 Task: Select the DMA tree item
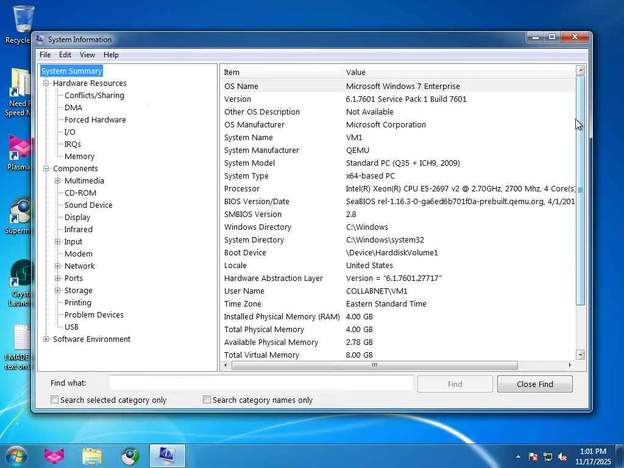click(x=73, y=107)
